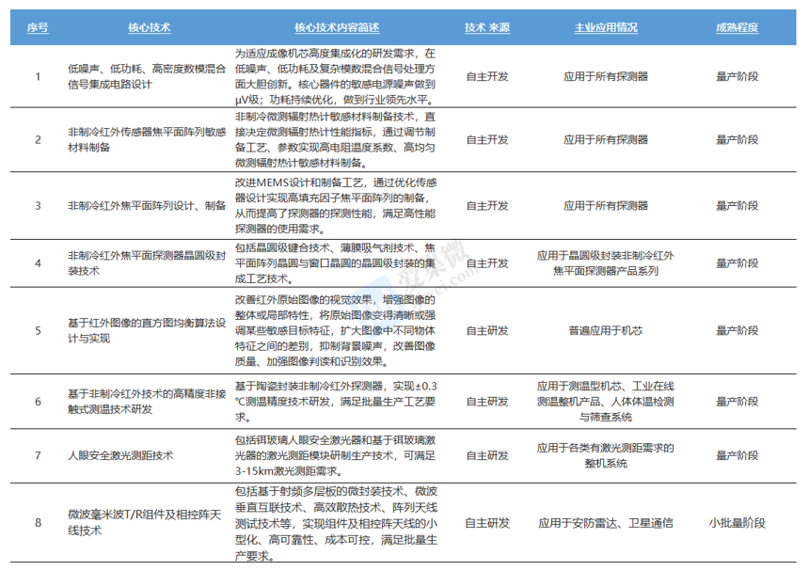Click 非制冷红外传感器焦平面阵列敏感材料制备 cell
The image size is (809, 571).
(x=147, y=140)
